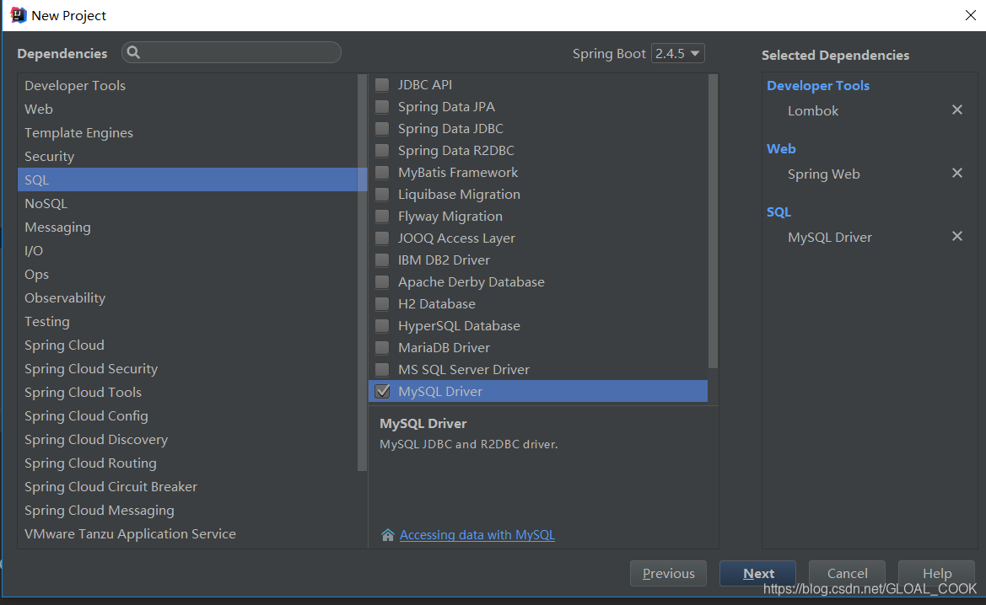Choose Spring Cloud Config category
The height and width of the screenshot is (605, 986).
pos(188,416)
